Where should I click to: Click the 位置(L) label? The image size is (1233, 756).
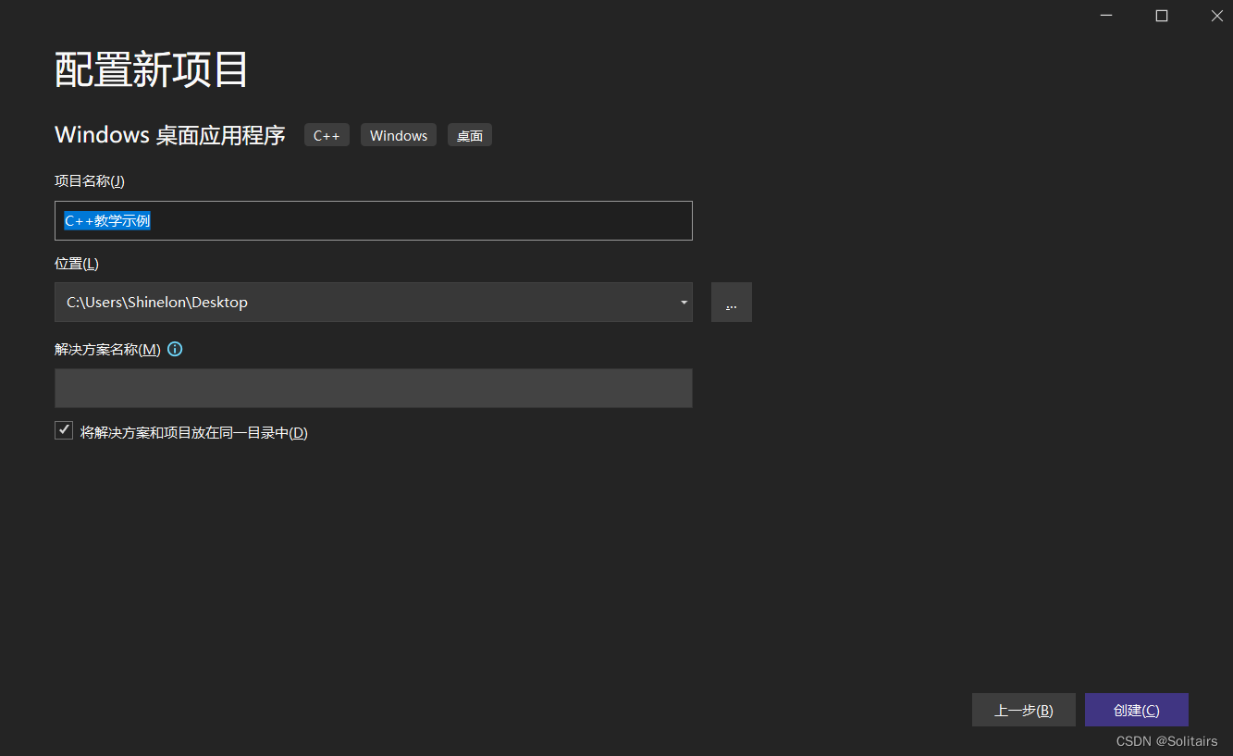pyautogui.click(x=77, y=264)
